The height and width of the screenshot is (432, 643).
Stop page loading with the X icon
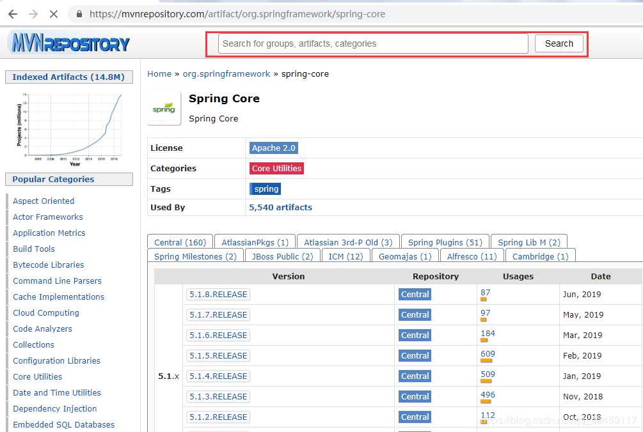(x=54, y=14)
